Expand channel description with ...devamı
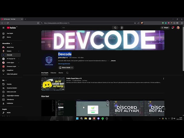The width and height of the screenshot is (184, 138). 113,61
